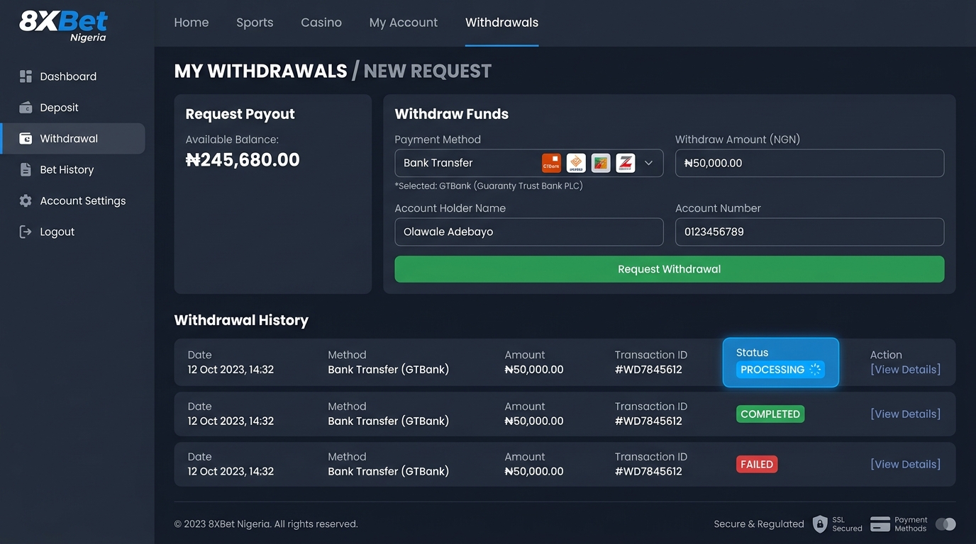Viewport: 976px width, 544px height.
Task: Open the Sports tab
Action: coord(255,23)
